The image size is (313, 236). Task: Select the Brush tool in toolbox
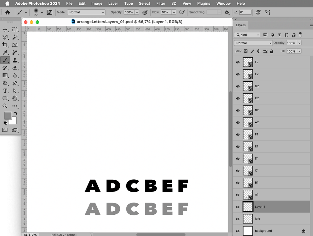(5, 60)
